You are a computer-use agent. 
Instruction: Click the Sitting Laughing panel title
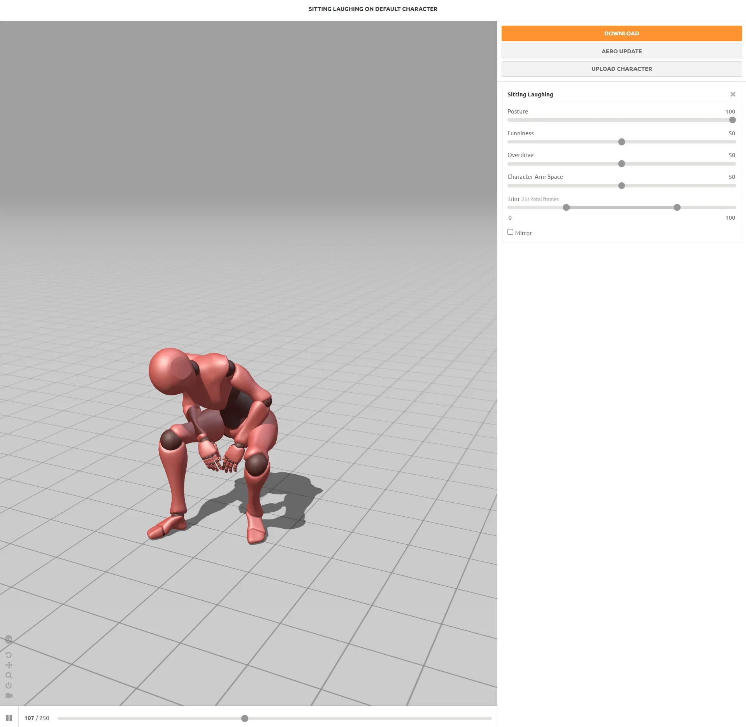tap(530, 94)
